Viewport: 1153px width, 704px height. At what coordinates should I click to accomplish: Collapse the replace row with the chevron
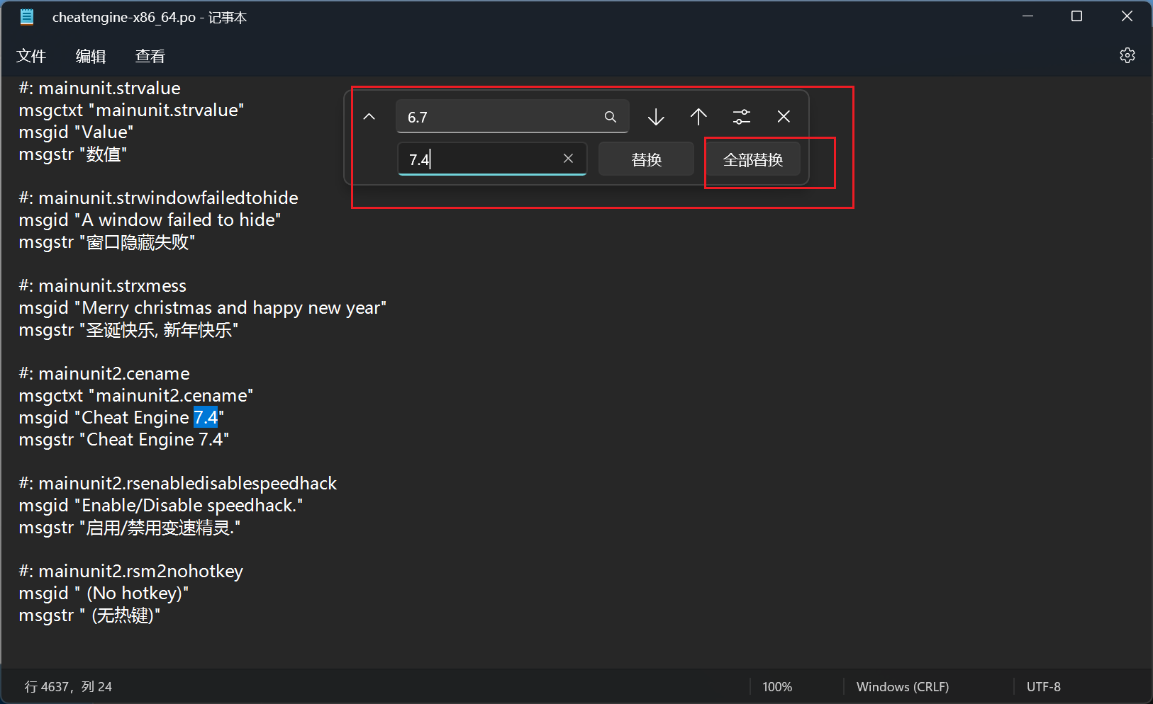point(369,116)
